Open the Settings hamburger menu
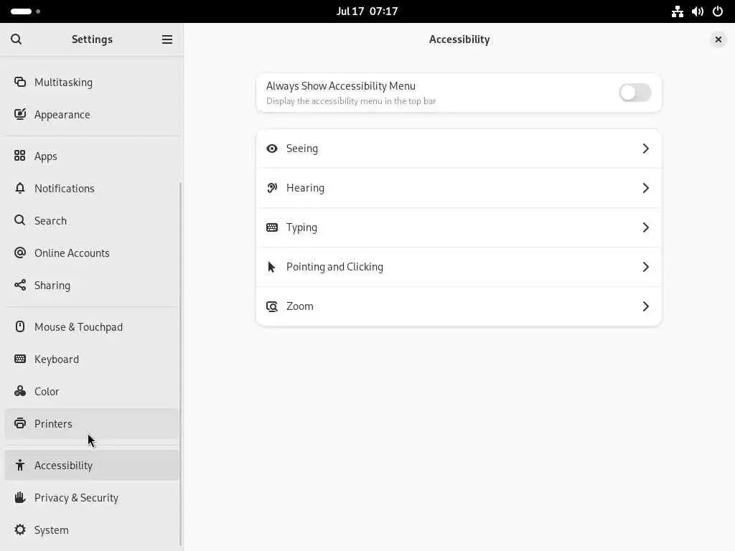Screen dimensions: 735x551 (167, 39)
